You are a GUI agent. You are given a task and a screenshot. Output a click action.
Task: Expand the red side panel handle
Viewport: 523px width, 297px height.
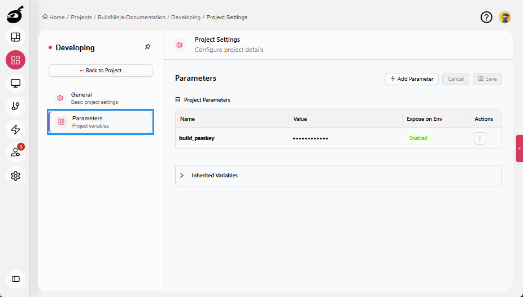520,148
